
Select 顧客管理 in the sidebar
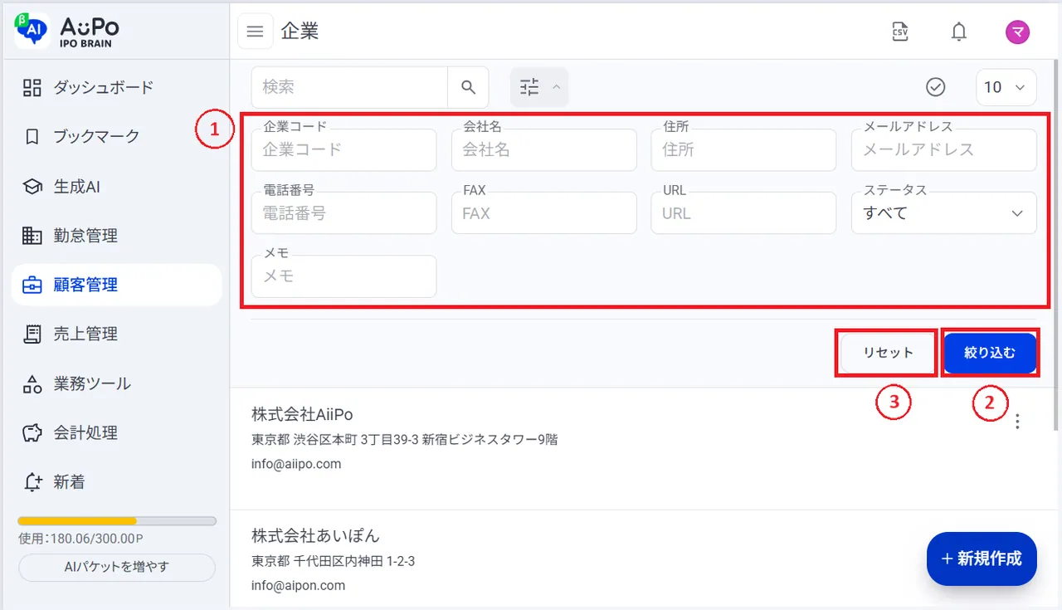click(117, 285)
